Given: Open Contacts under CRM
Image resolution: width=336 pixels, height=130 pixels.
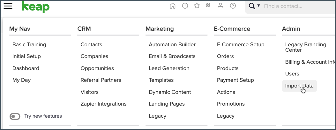Looking at the screenshot, I should pyautogui.click(x=91, y=44).
